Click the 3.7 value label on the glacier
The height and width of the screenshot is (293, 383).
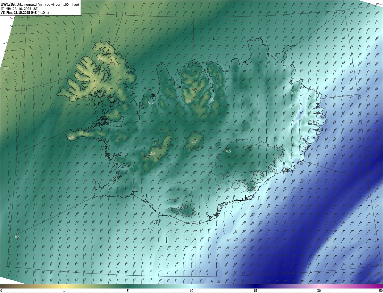click(x=194, y=141)
